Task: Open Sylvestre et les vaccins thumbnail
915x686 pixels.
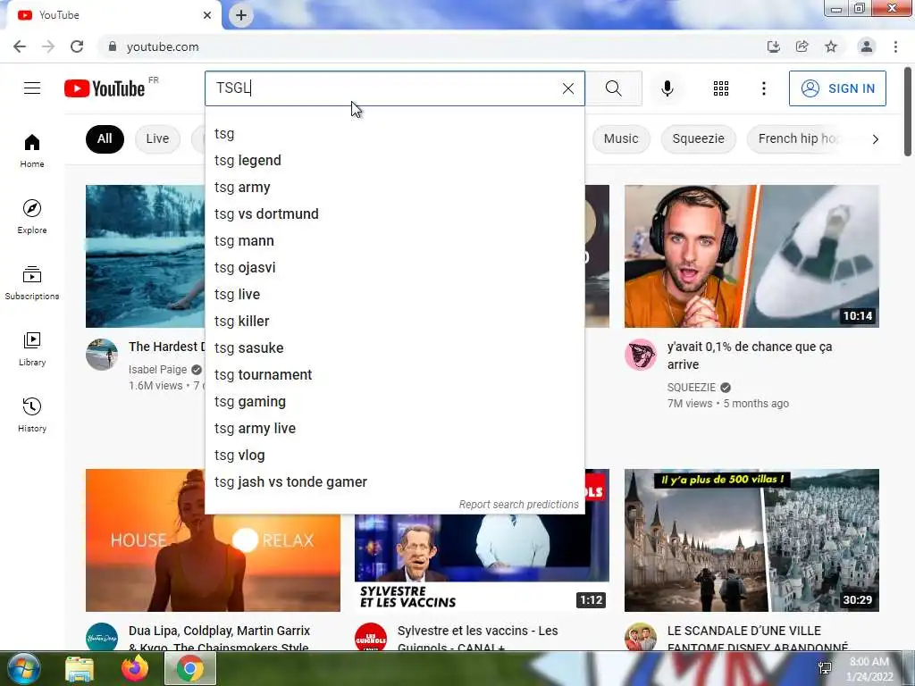Action: pos(482,563)
